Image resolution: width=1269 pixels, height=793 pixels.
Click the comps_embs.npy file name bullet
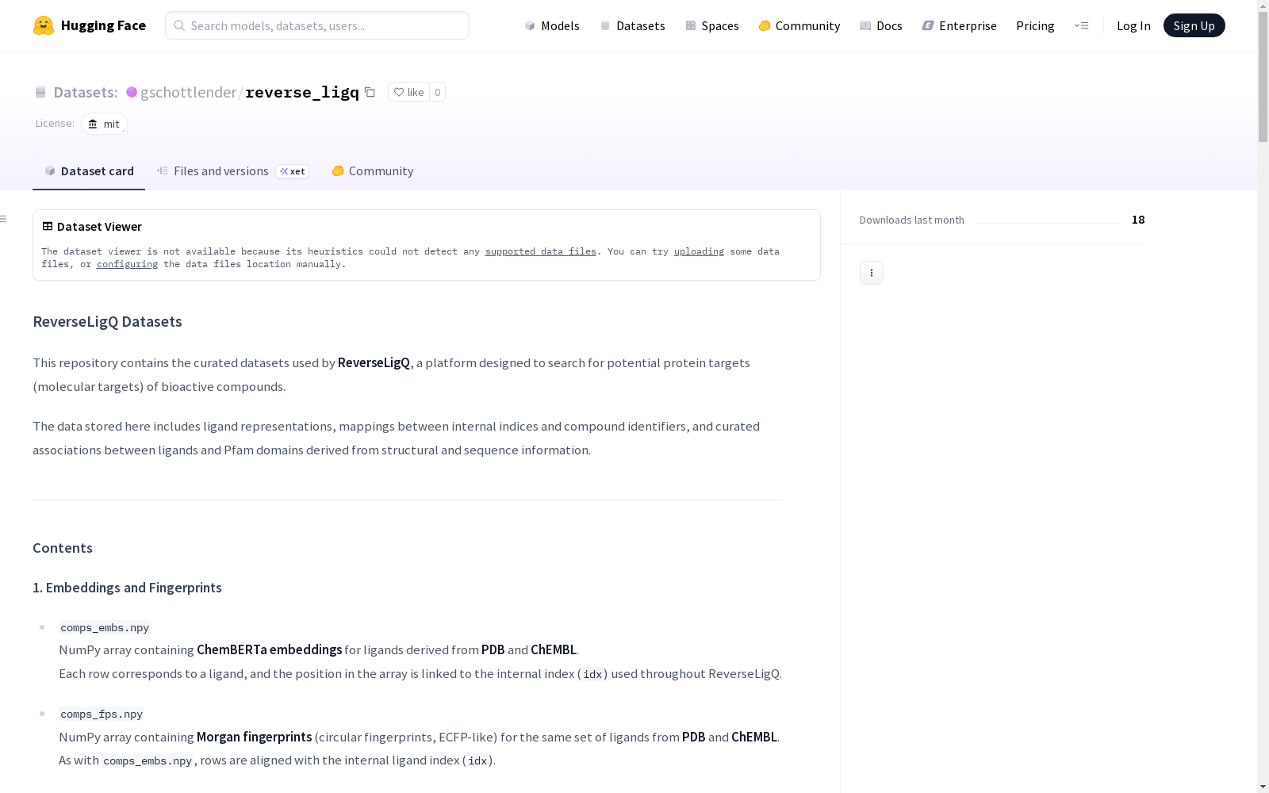click(105, 627)
